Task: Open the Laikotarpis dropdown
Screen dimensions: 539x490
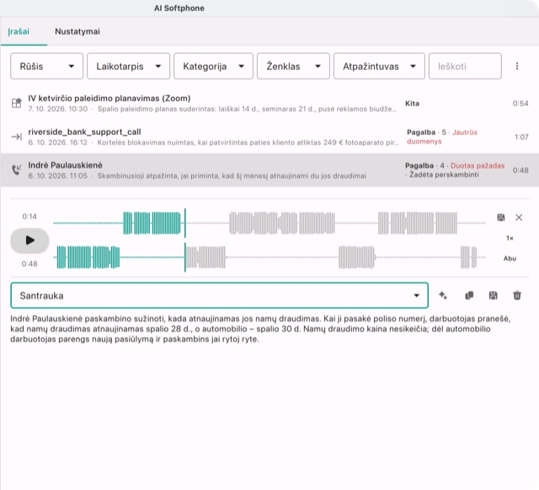Action: click(x=128, y=66)
